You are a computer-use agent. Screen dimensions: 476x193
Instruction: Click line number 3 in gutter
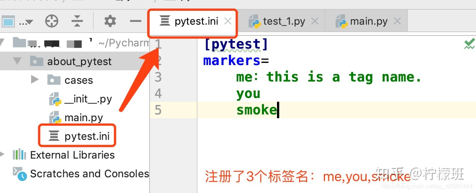coord(158,77)
